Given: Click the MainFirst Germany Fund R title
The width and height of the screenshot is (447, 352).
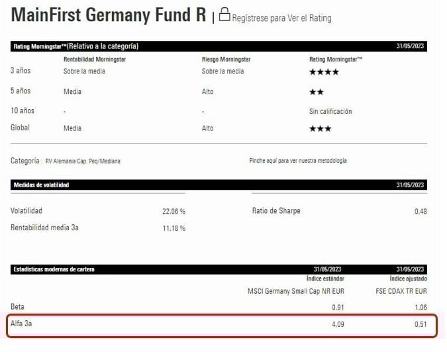Looking at the screenshot, I should (109, 16).
